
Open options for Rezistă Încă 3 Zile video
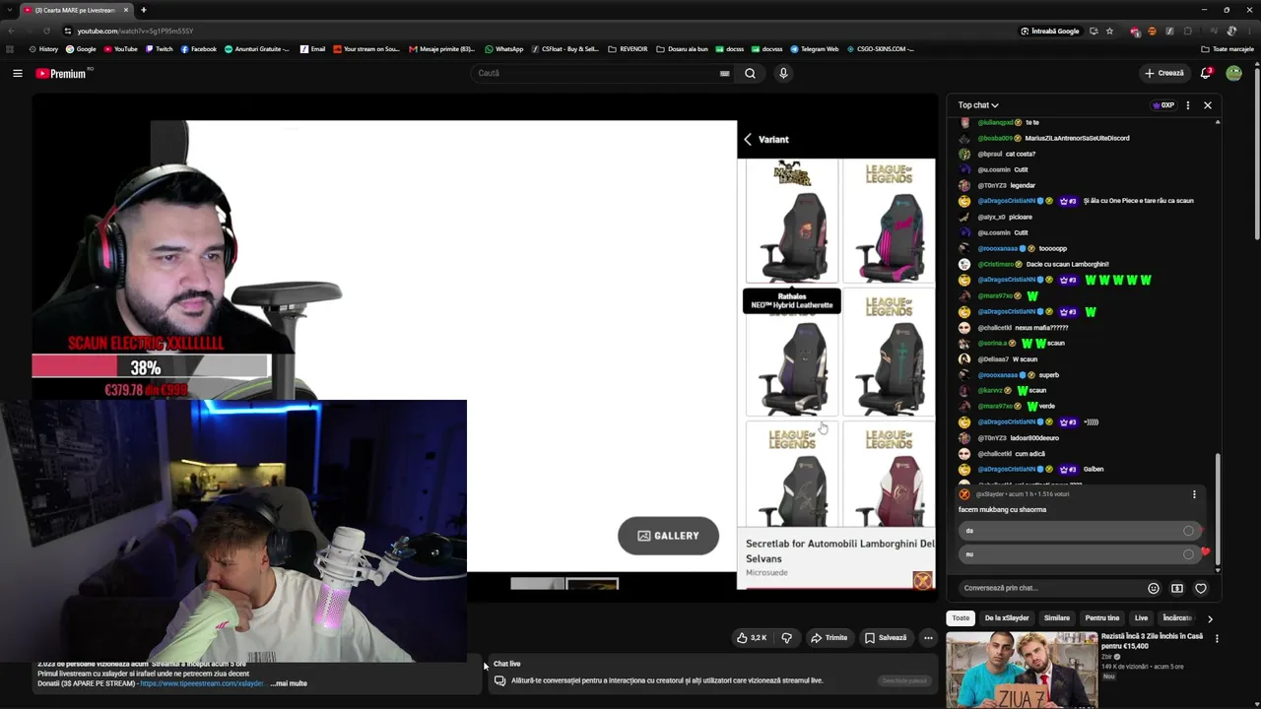click(1217, 638)
